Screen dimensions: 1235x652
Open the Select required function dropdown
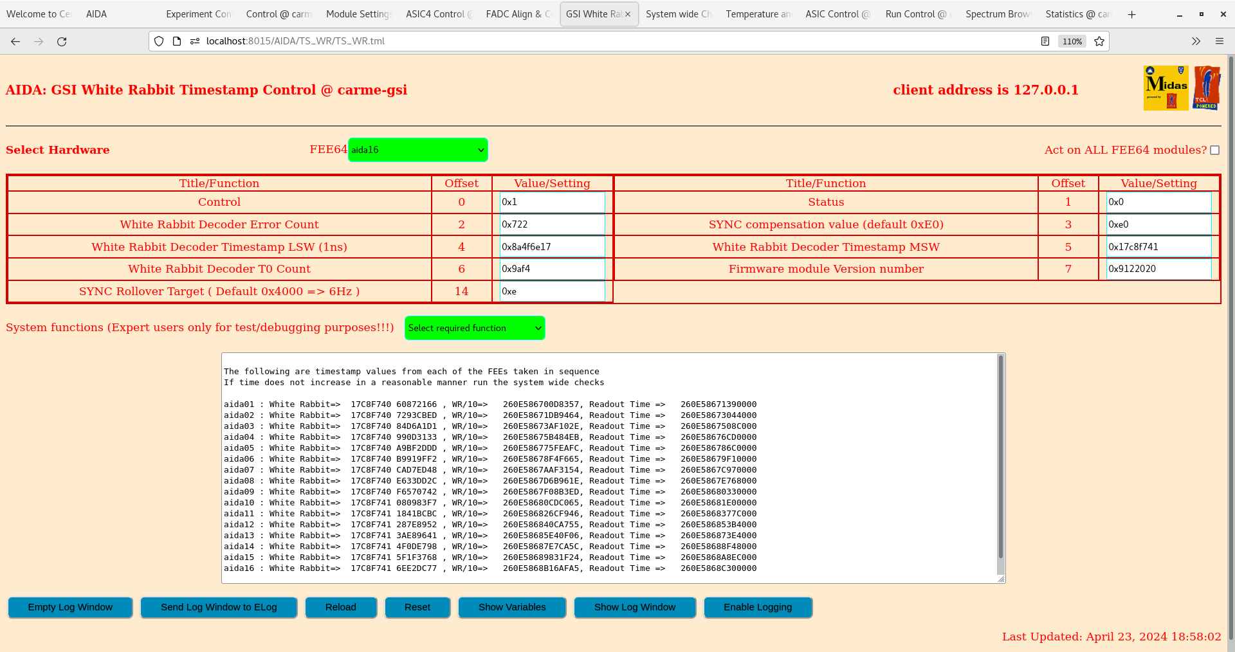pyautogui.click(x=475, y=328)
